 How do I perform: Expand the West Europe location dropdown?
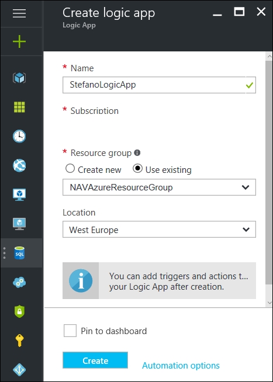pos(159,229)
